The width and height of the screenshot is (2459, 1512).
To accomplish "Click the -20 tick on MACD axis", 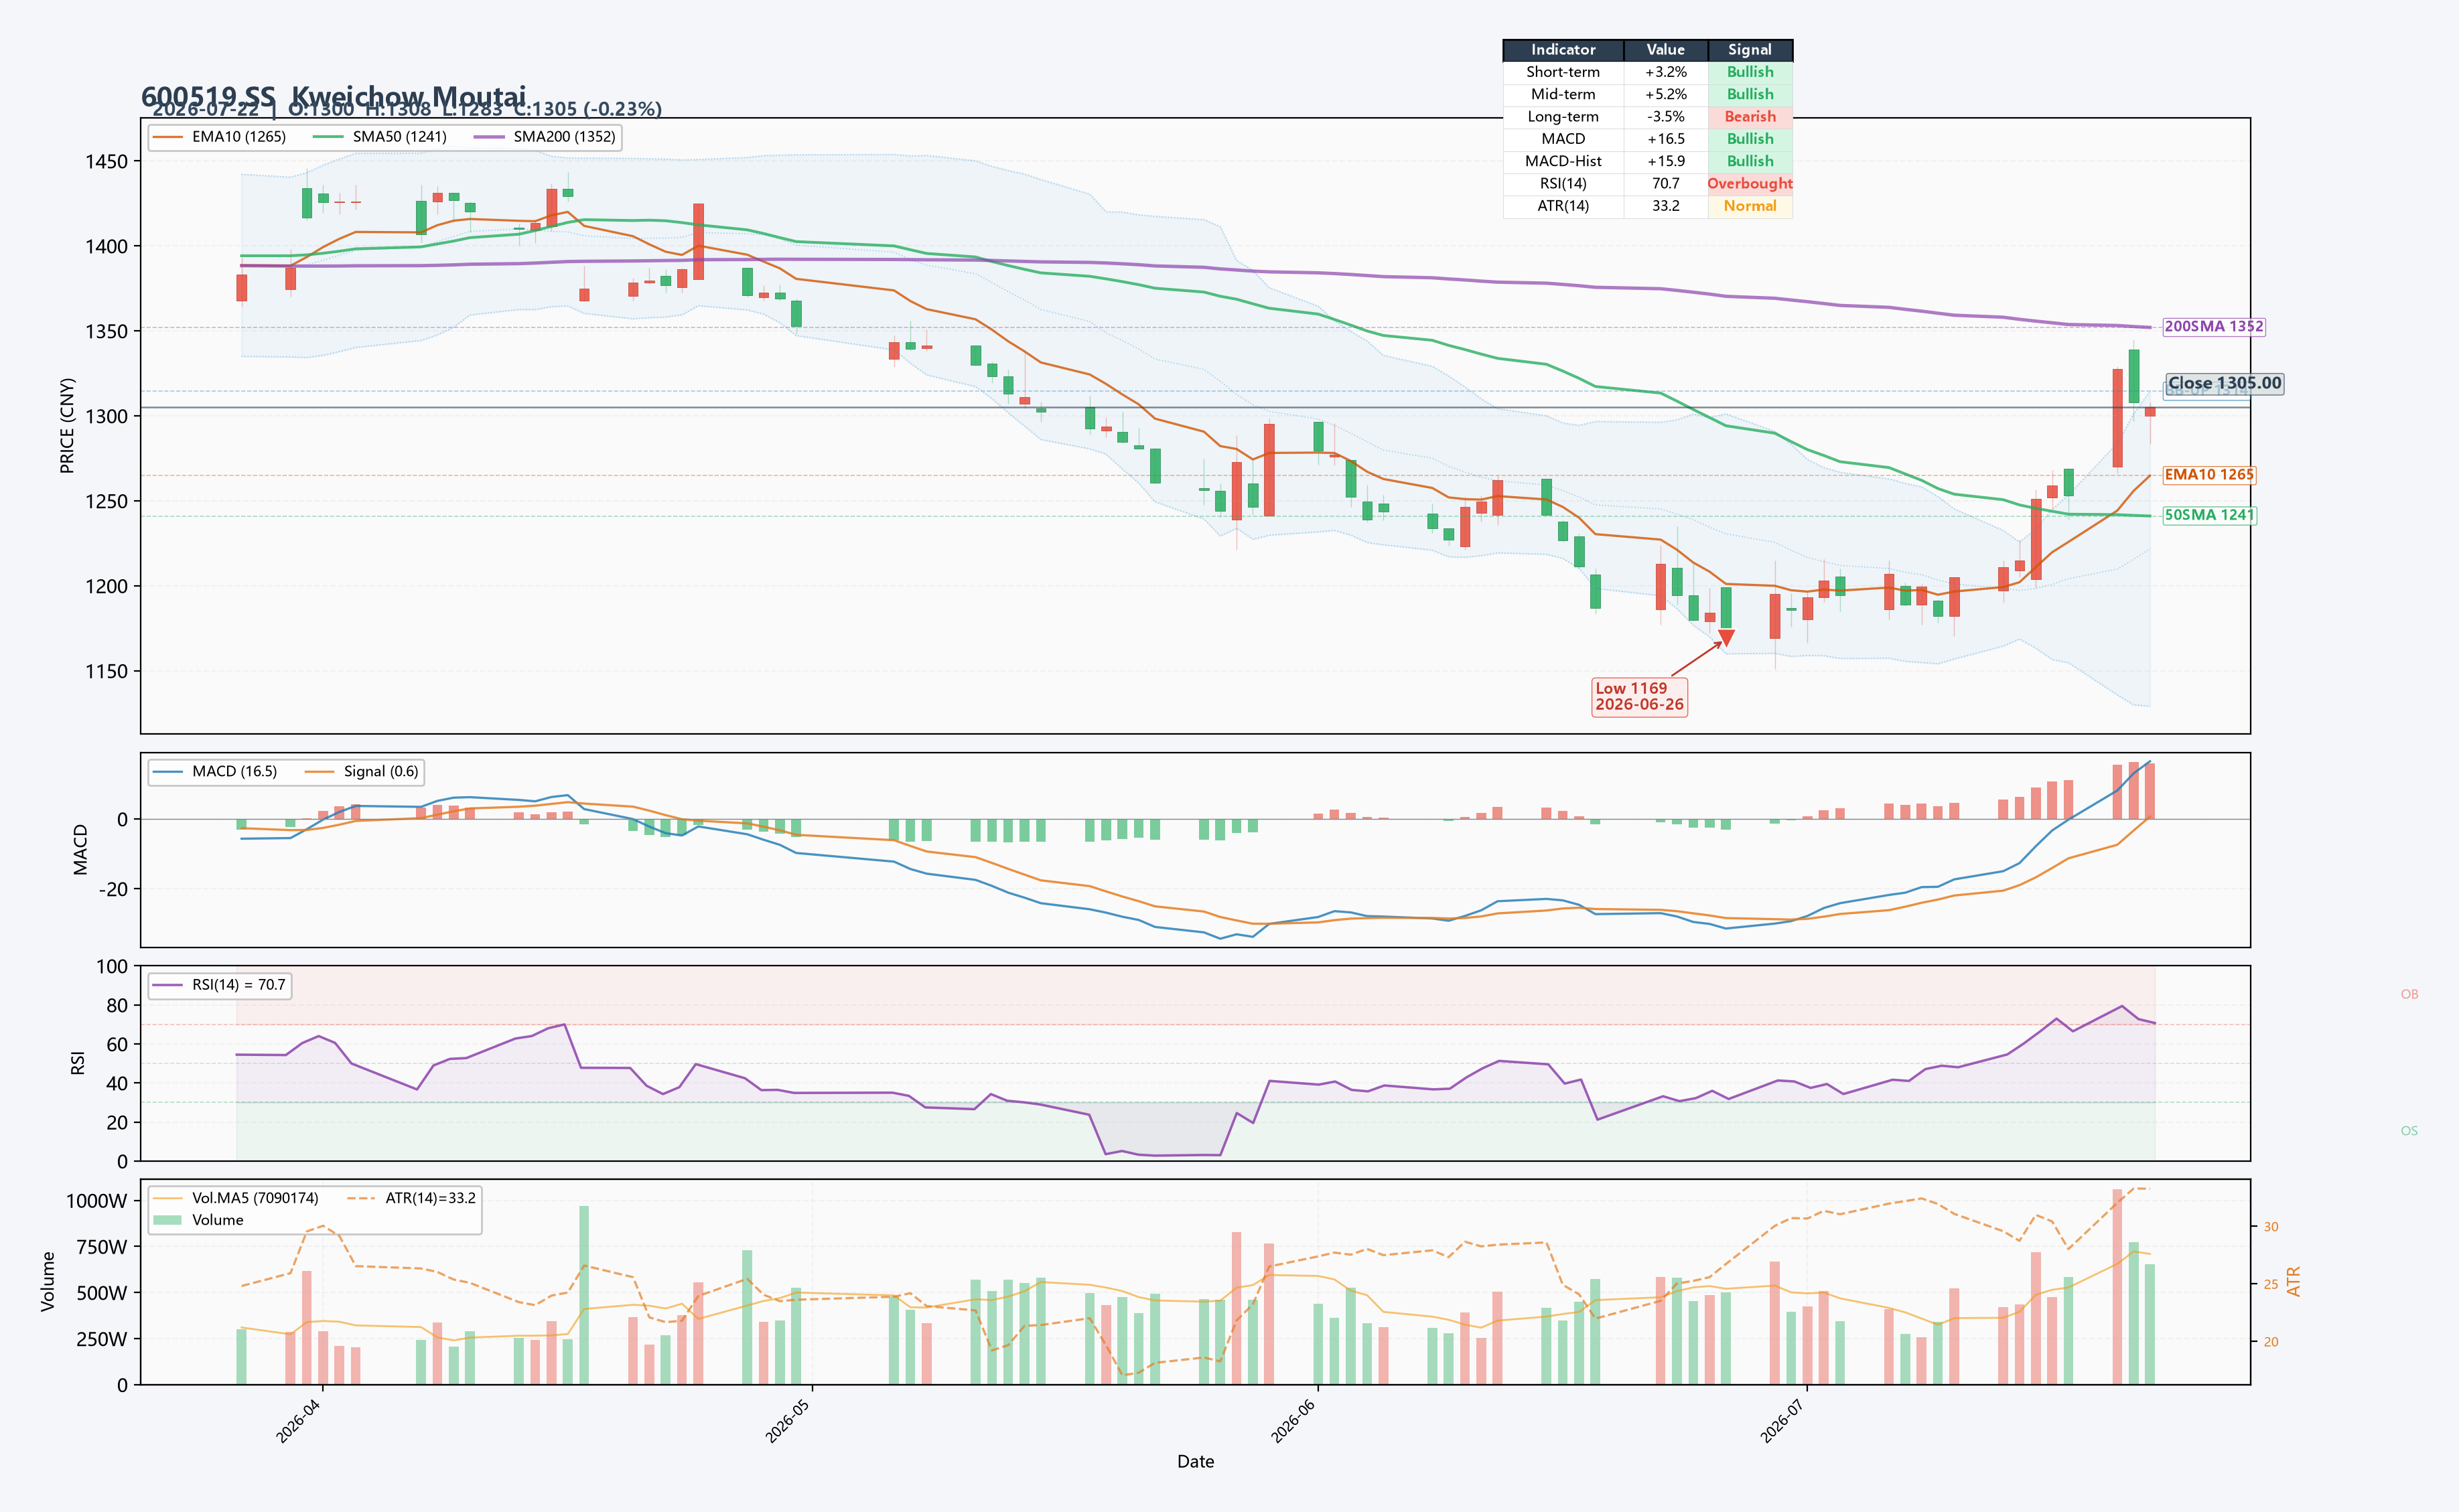I will (113, 889).
